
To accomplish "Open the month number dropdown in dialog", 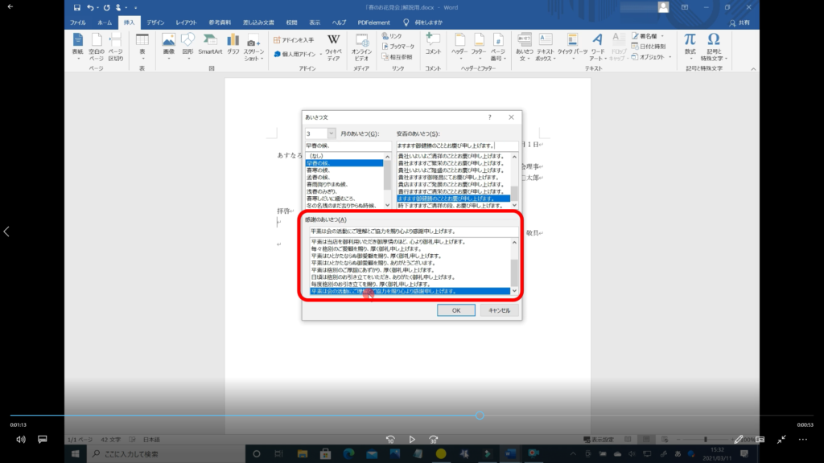I will [332, 133].
